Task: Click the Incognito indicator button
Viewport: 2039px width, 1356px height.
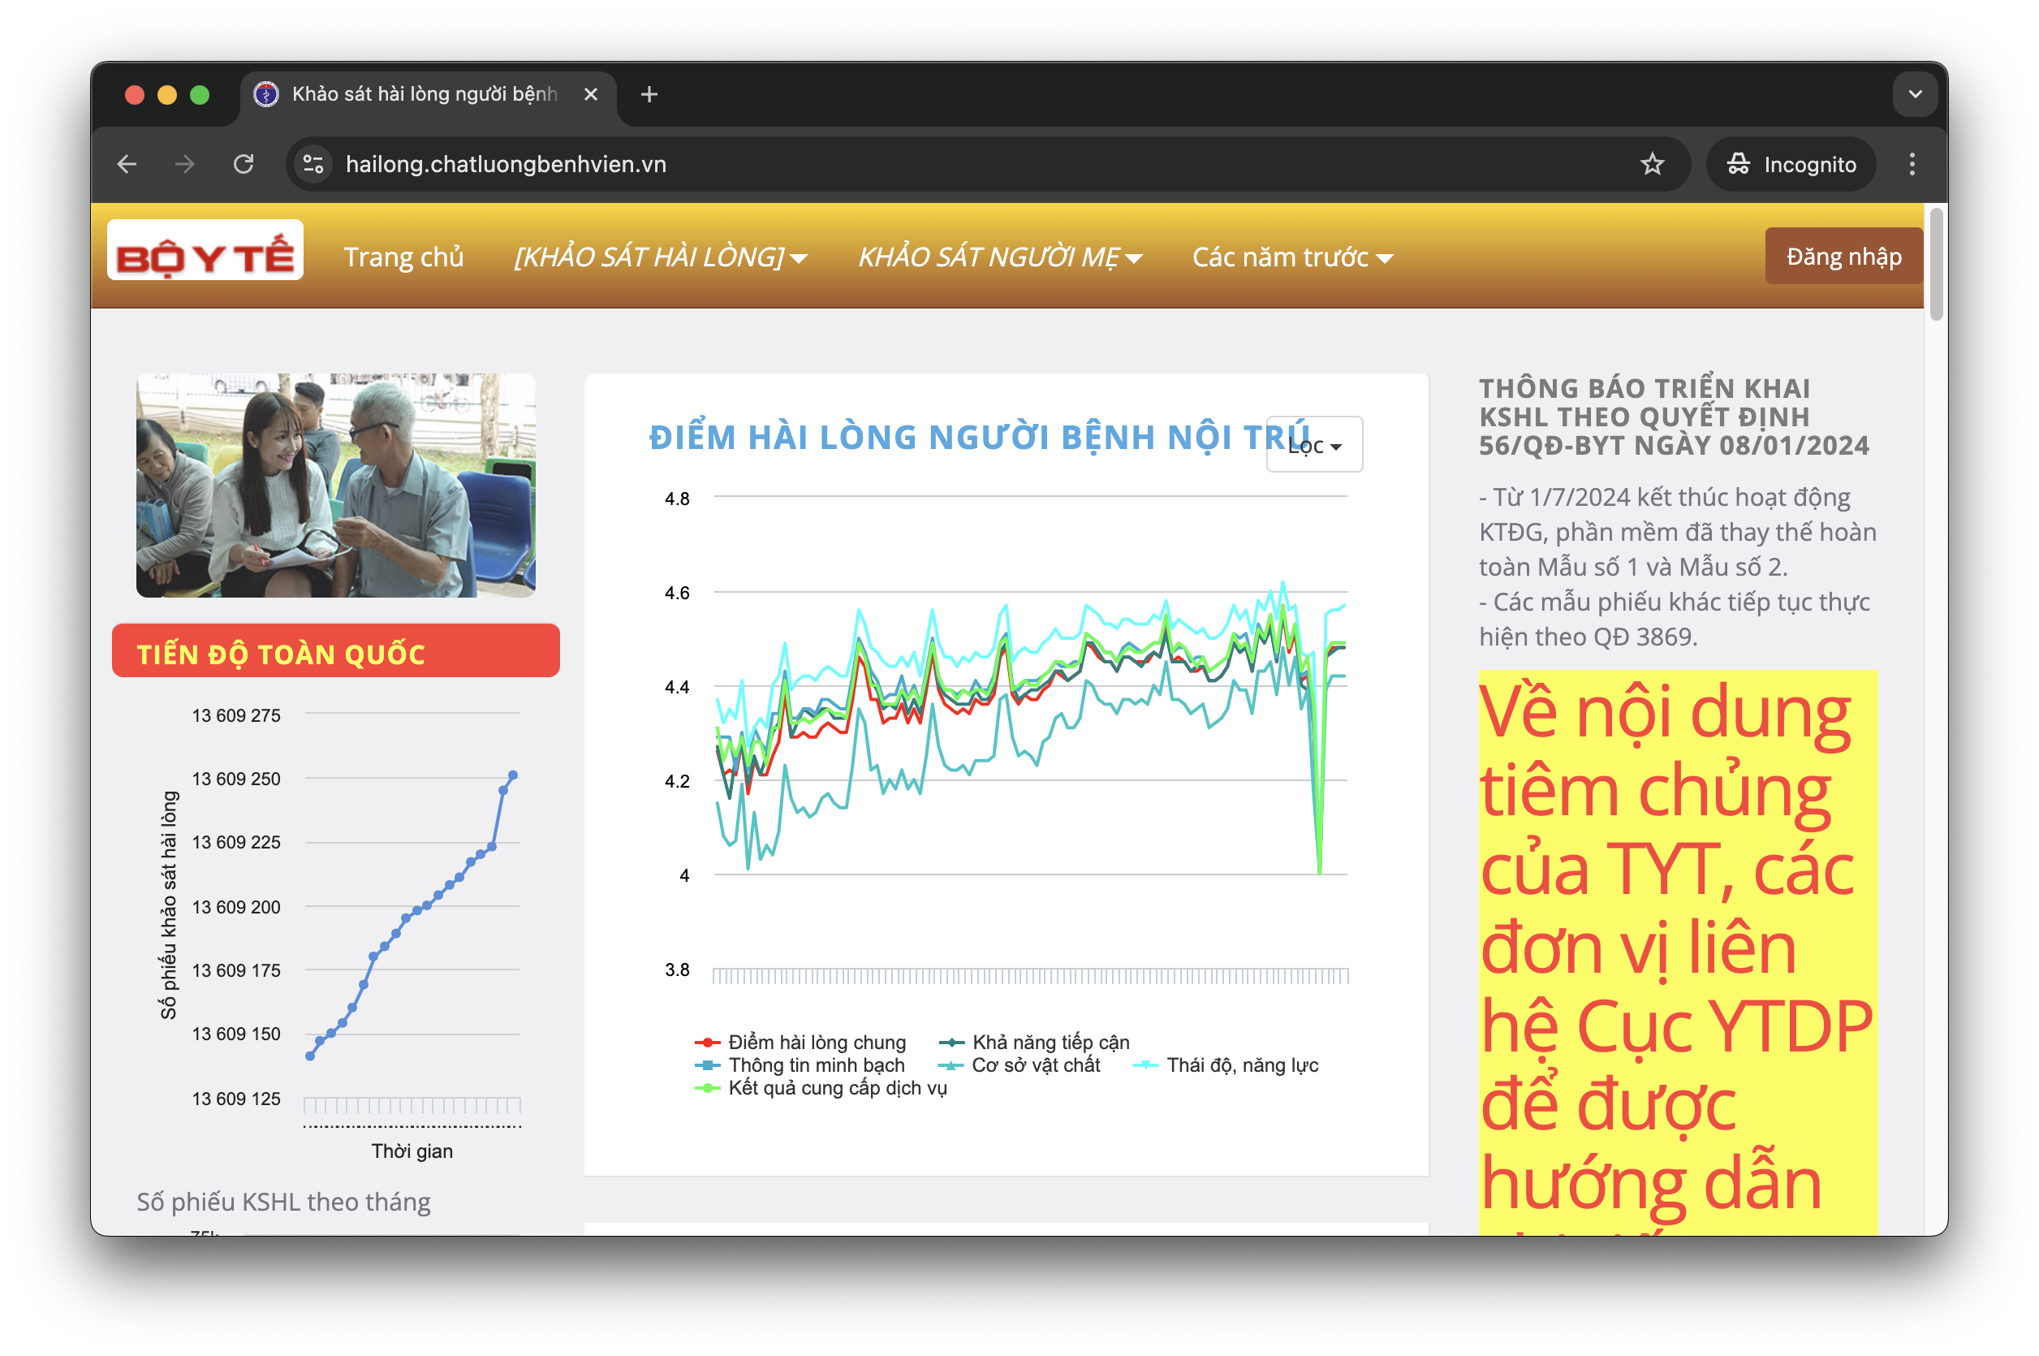Action: click(1791, 164)
